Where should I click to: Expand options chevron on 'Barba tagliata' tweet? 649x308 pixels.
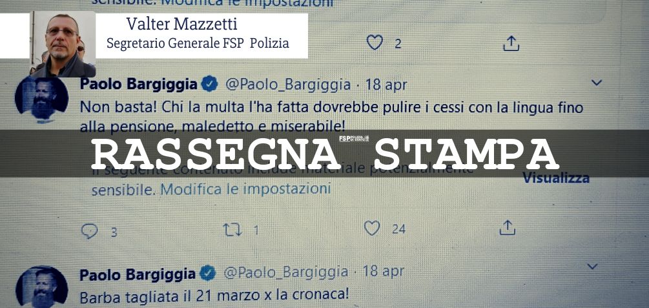coord(593,266)
